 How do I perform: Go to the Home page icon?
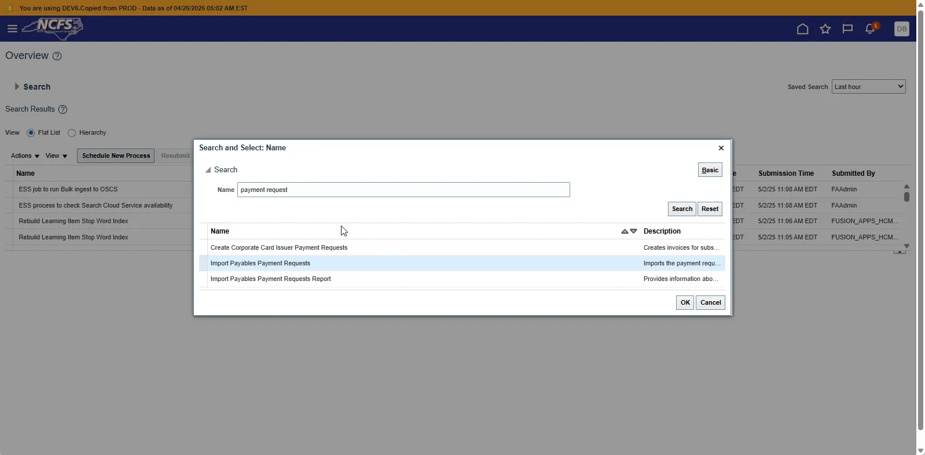802,29
